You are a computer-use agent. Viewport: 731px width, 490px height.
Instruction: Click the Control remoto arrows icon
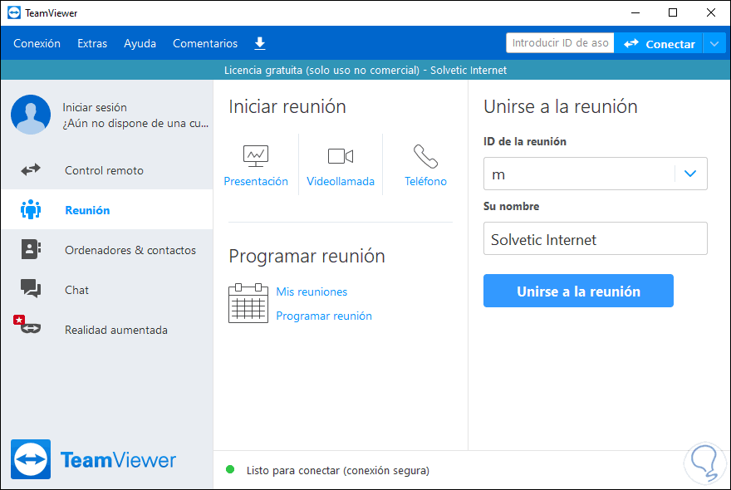(31, 169)
